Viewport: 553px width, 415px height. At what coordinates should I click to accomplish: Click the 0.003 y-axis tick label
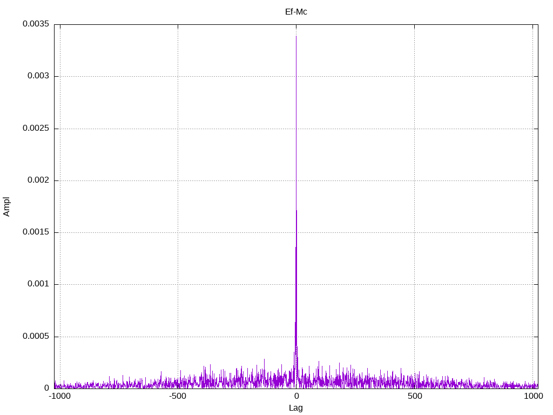point(38,76)
